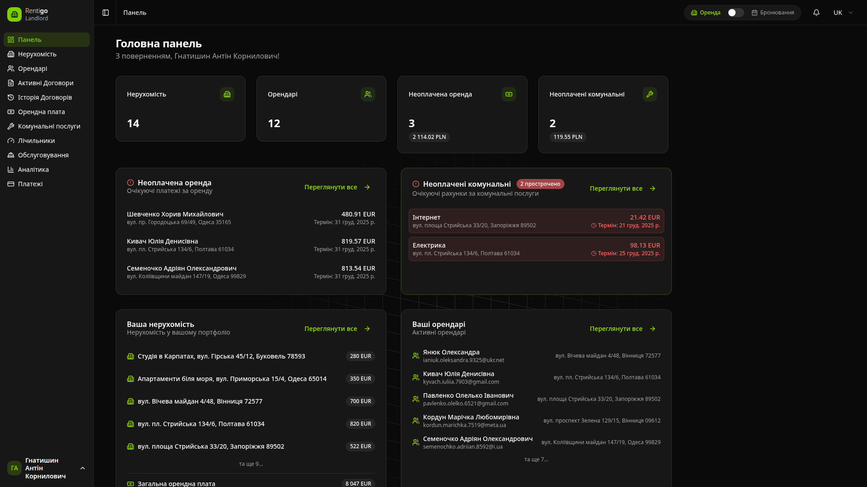Click wrench icon in Неоплачені комунальні card
Image resolution: width=867 pixels, height=487 pixels.
pyautogui.click(x=650, y=94)
